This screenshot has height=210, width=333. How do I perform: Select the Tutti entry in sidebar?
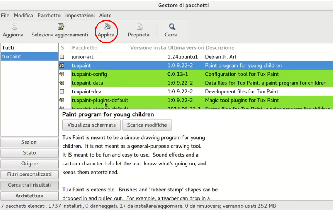(x=8, y=48)
